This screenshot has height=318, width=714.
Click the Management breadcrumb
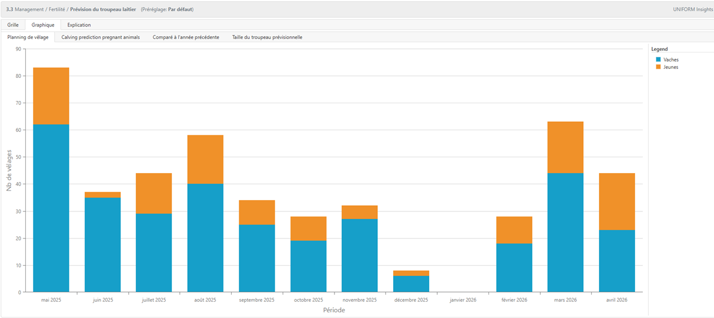coord(29,10)
